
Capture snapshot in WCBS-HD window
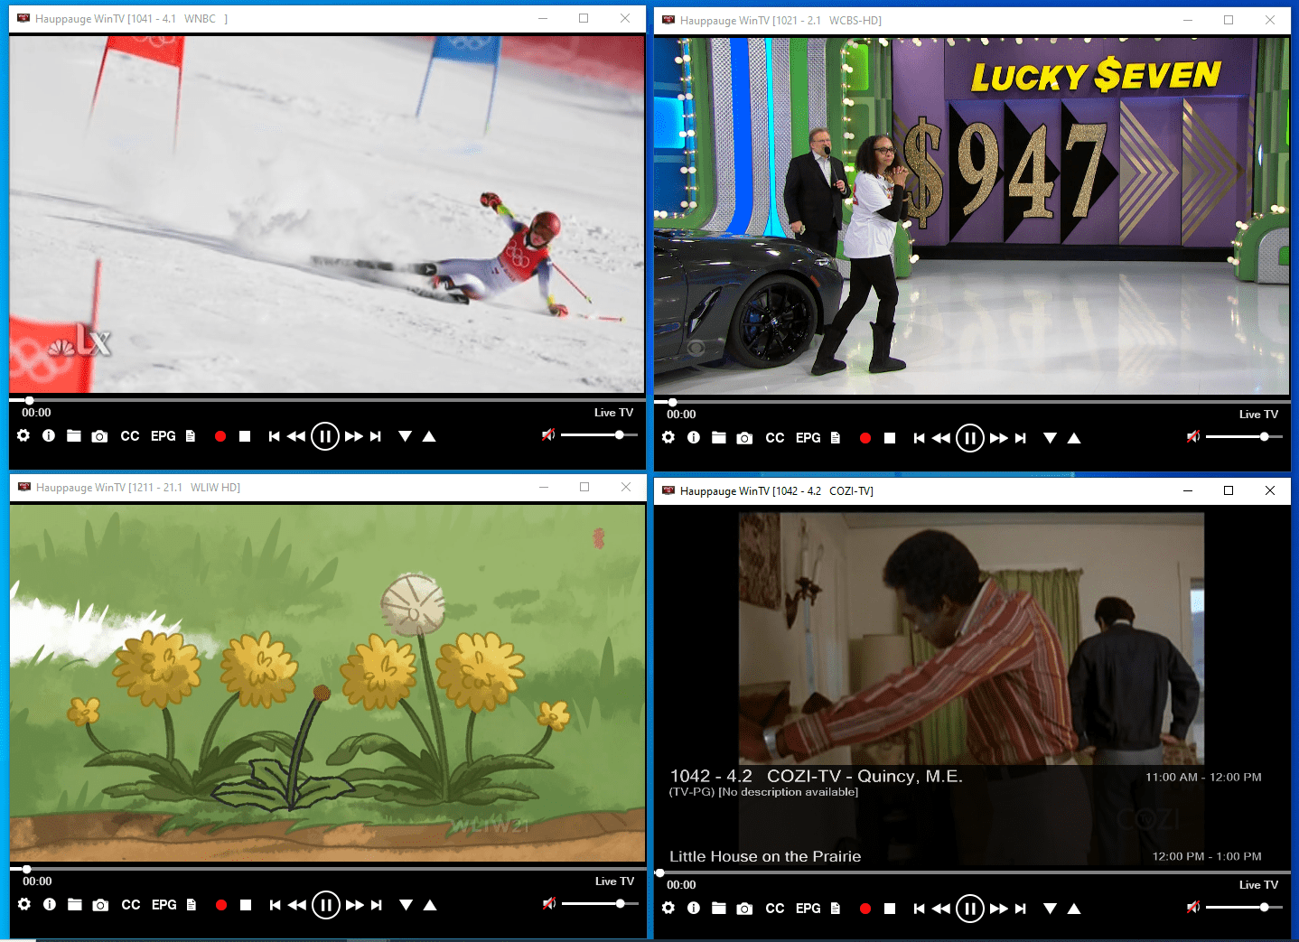(744, 438)
